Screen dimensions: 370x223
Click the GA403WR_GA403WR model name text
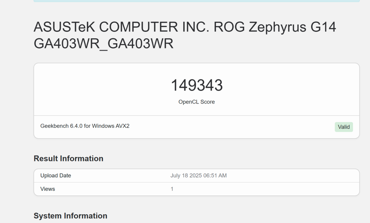104,44
